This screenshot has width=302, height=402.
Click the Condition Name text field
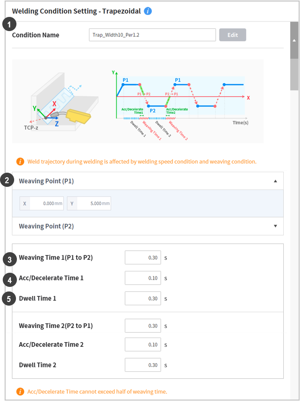click(x=152, y=35)
